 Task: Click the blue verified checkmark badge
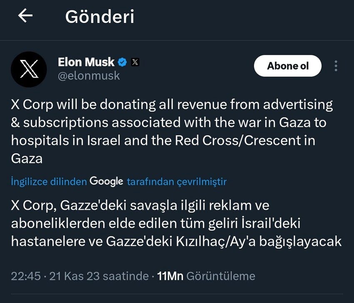[x=122, y=62]
